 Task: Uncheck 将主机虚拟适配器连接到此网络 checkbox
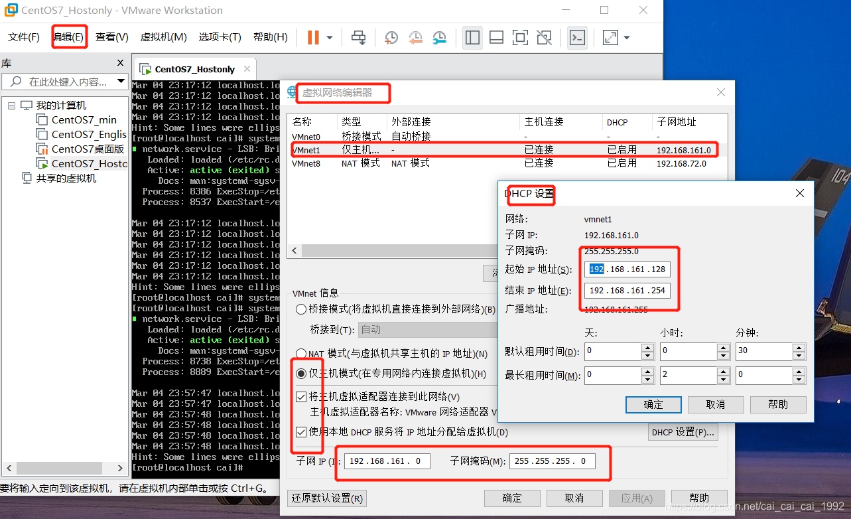click(x=301, y=397)
